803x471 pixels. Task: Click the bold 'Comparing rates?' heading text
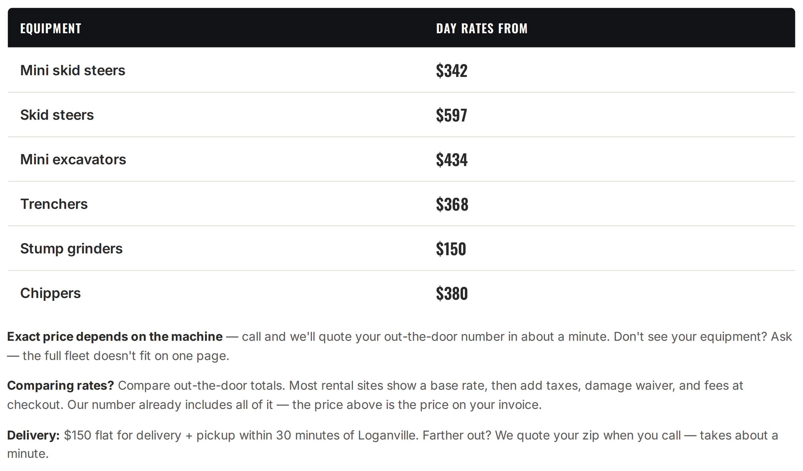60,385
